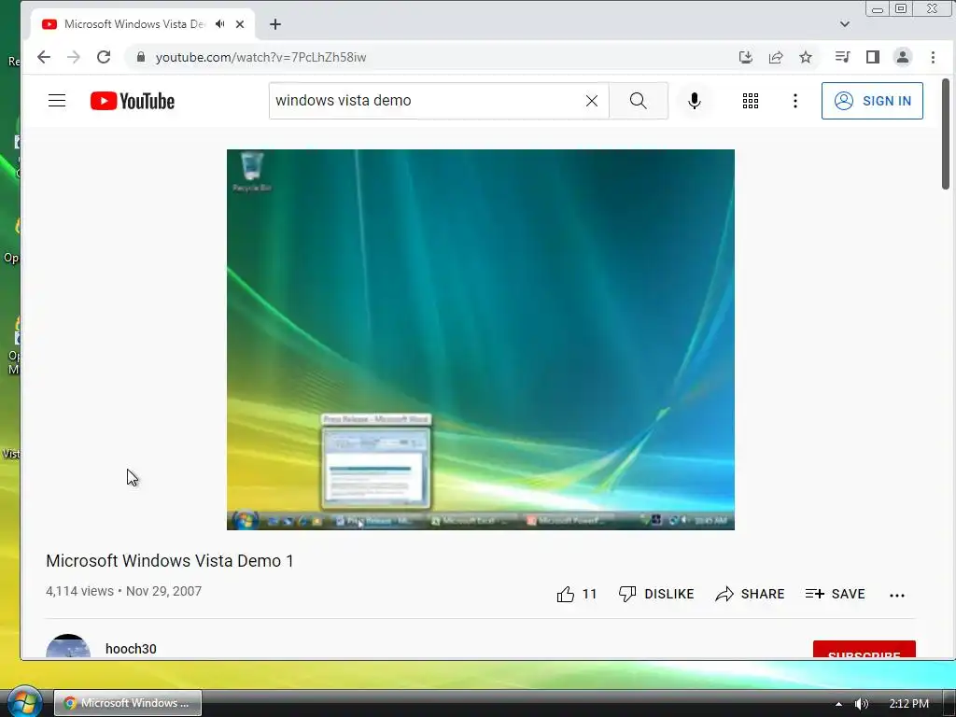Open the media control icon in Chrome toolbar

[x=843, y=57]
